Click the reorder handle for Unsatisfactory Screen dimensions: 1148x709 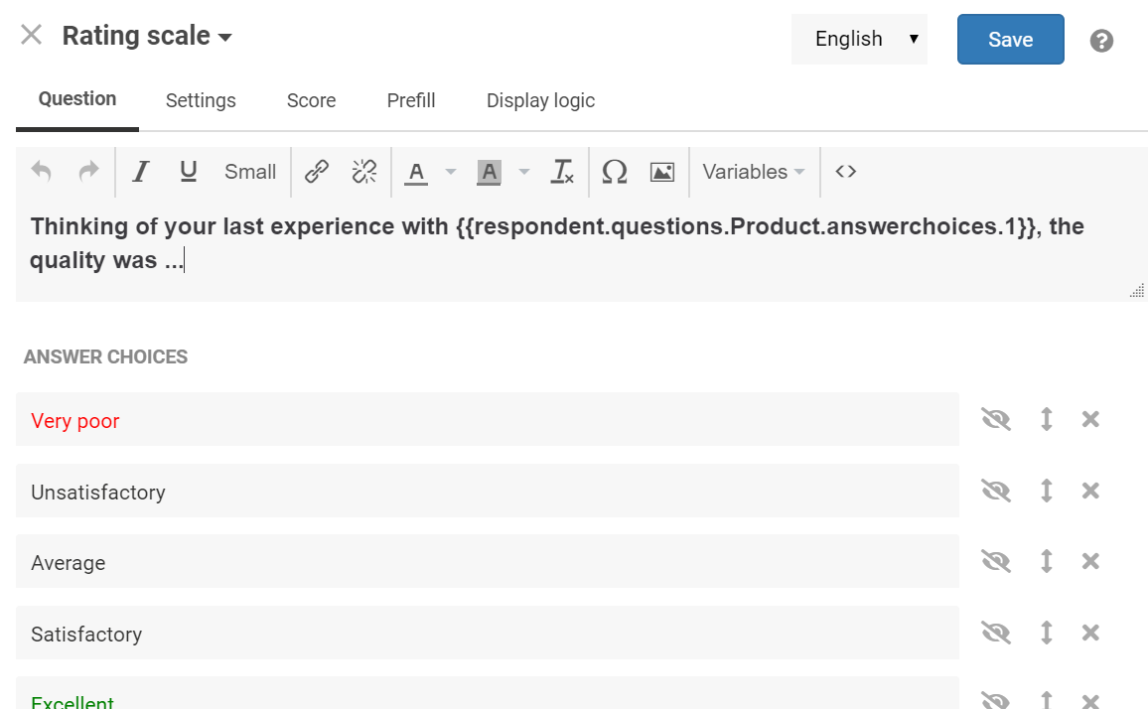tap(1047, 490)
